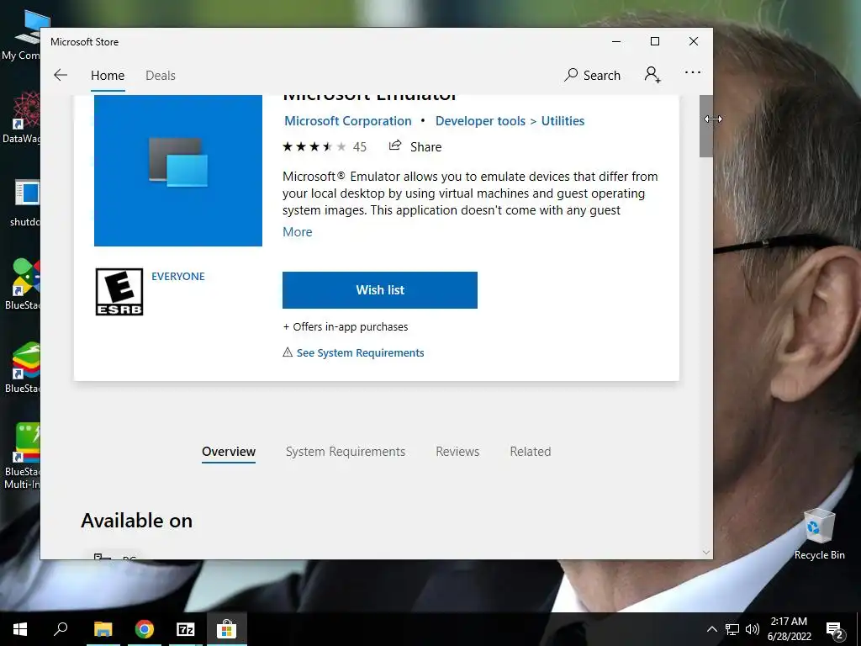
Task: Open 7-Zip from taskbar
Action: [x=186, y=629]
